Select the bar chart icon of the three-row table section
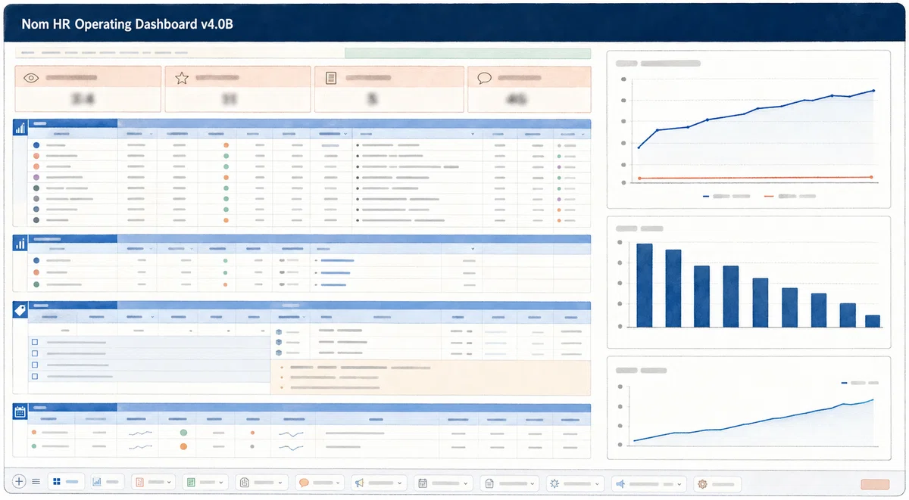909x500 pixels. [x=20, y=243]
